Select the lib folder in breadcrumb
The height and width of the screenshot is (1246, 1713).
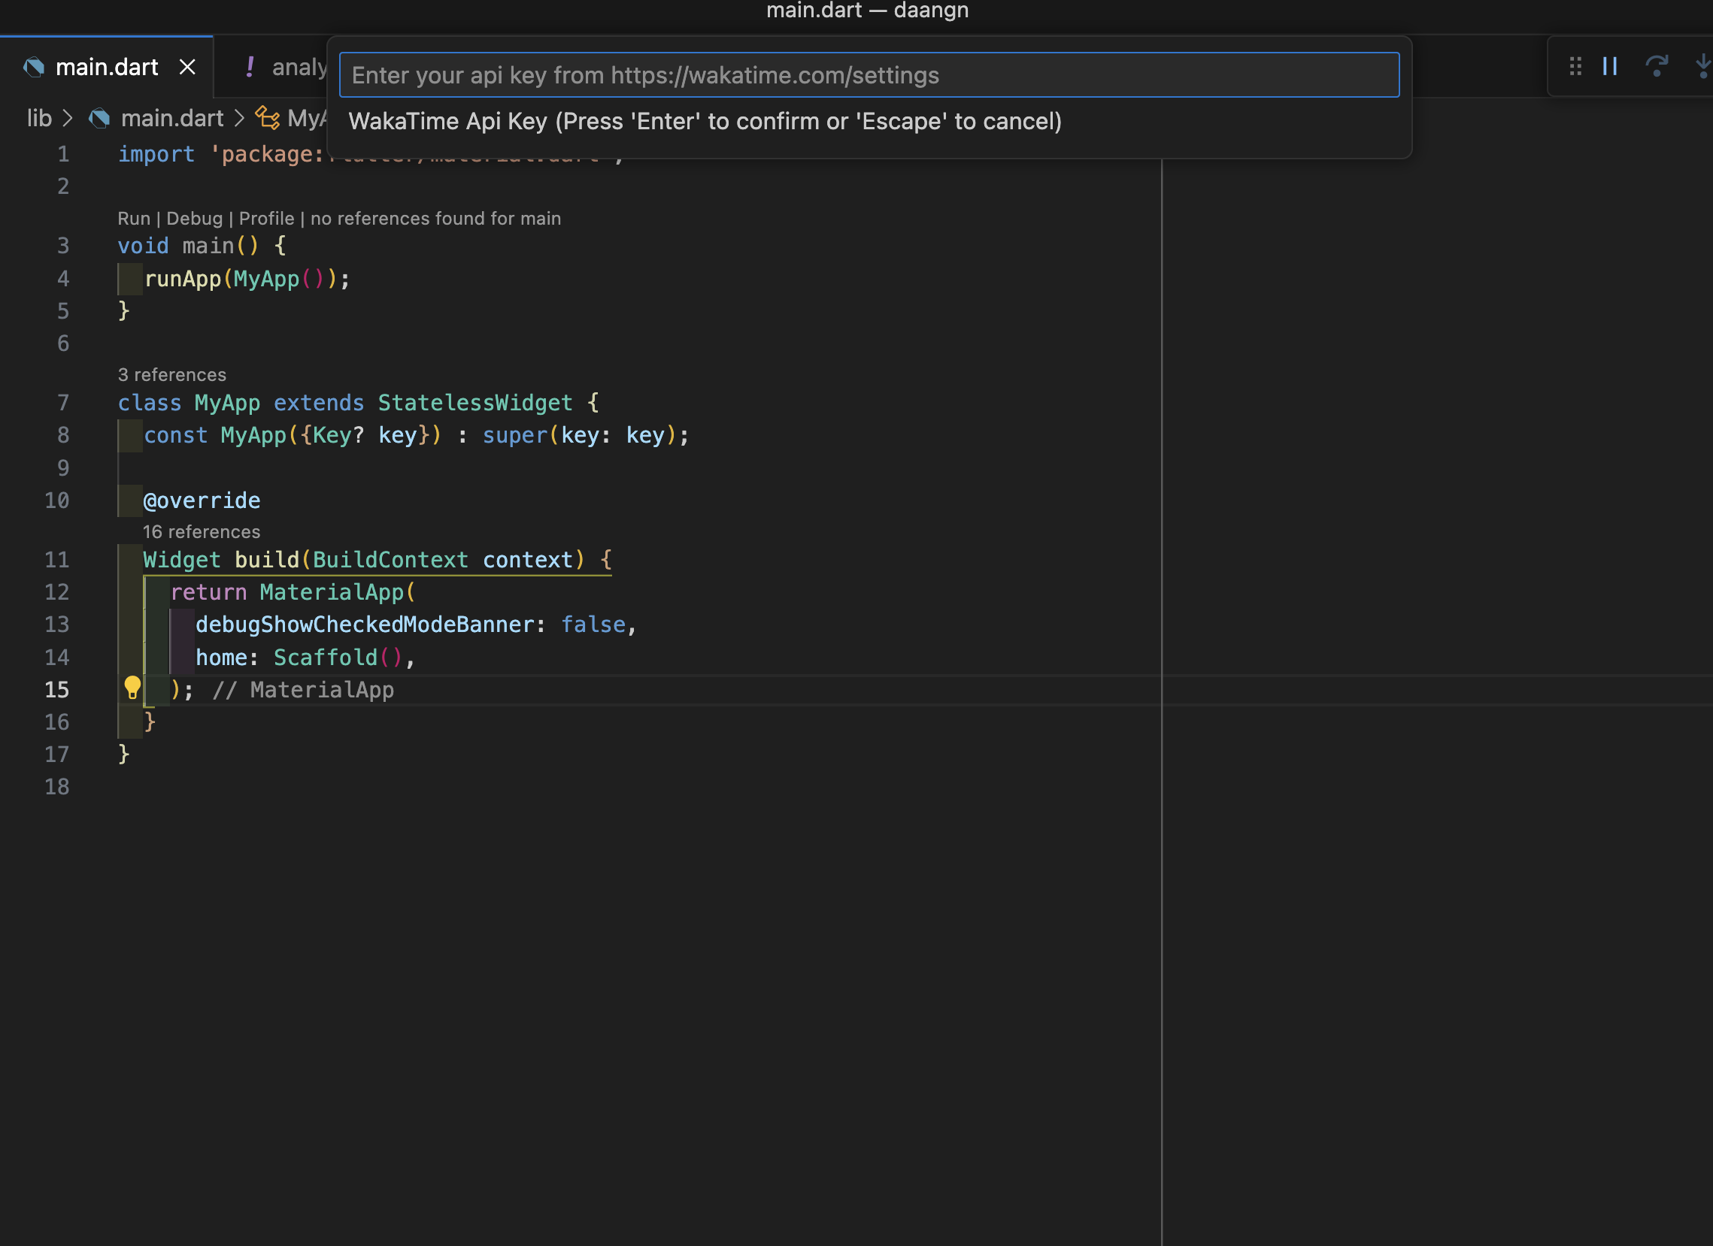[39, 119]
